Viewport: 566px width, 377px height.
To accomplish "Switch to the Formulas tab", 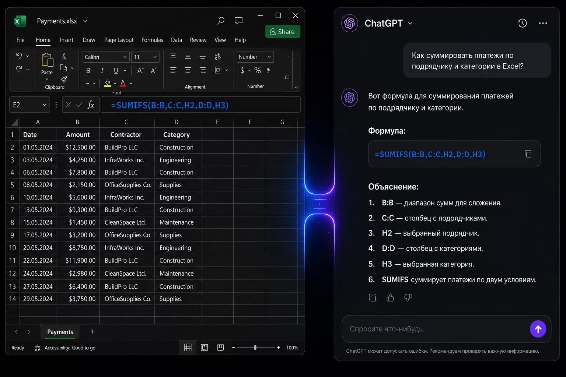I will [152, 40].
